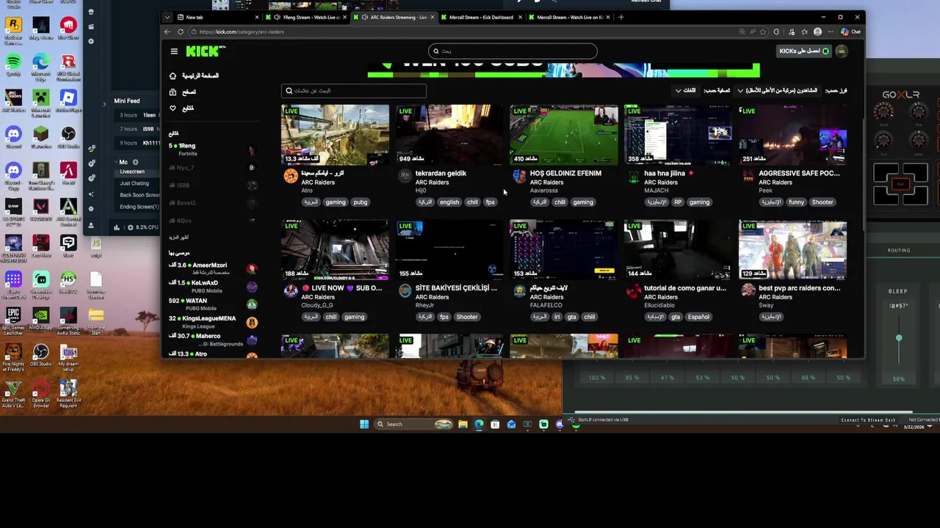Open the browser tab search chevron
Image resolution: width=940 pixels, height=528 pixels.
click(167, 17)
